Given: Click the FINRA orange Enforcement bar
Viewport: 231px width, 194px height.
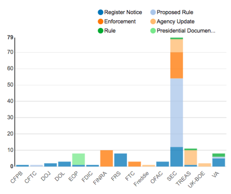Looking at the screenshot, I should coord(107,159).
